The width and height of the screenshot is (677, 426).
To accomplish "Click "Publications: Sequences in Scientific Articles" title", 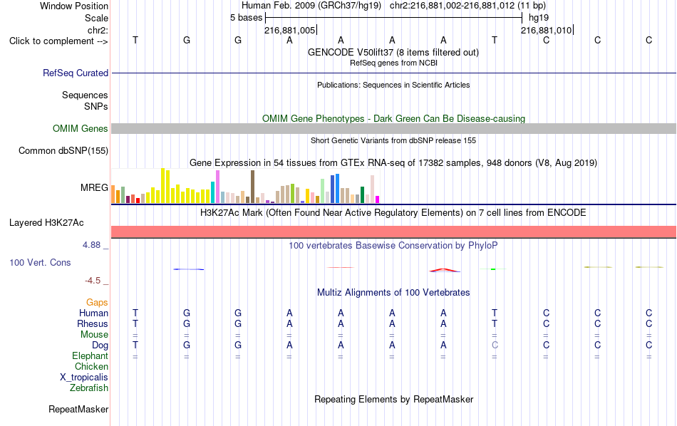I will [393, 85].
